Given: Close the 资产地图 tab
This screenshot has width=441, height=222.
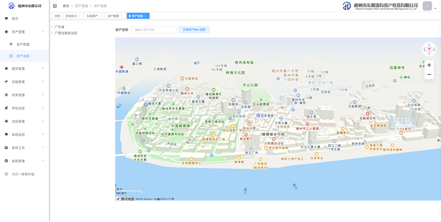Looking at the screenshot, I should (146, 16).
